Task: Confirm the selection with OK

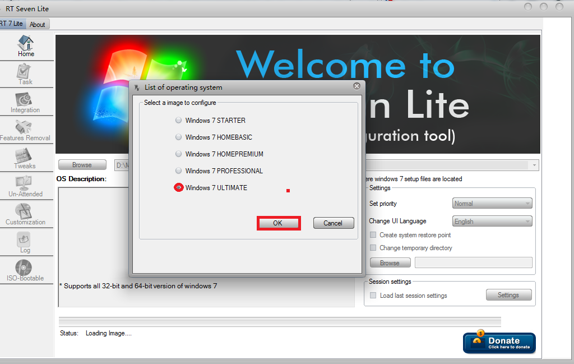Action: 279,223
